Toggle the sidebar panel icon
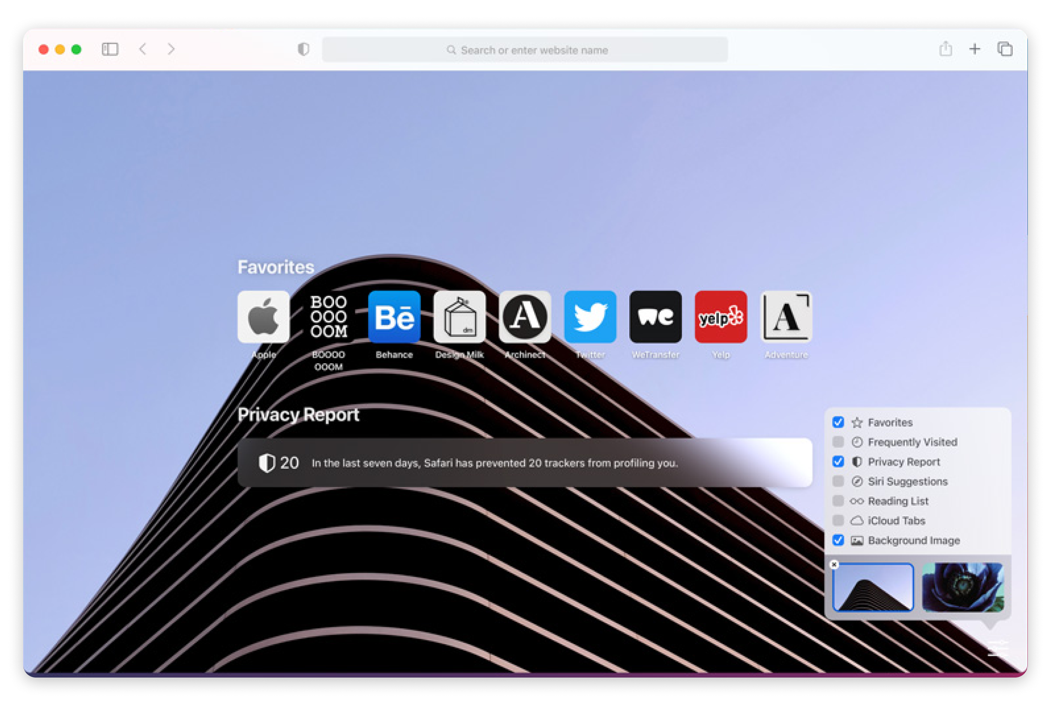 (x=110, y=49)
